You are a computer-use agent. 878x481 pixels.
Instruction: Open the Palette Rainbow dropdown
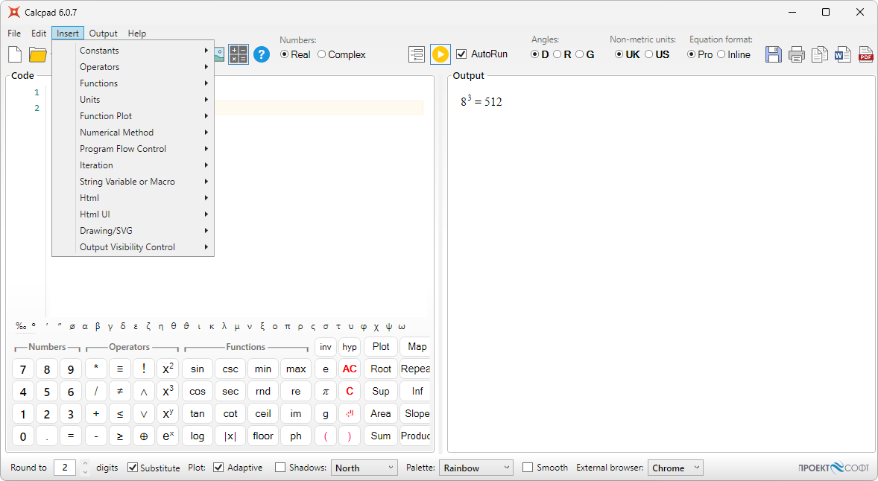(476, 468)
